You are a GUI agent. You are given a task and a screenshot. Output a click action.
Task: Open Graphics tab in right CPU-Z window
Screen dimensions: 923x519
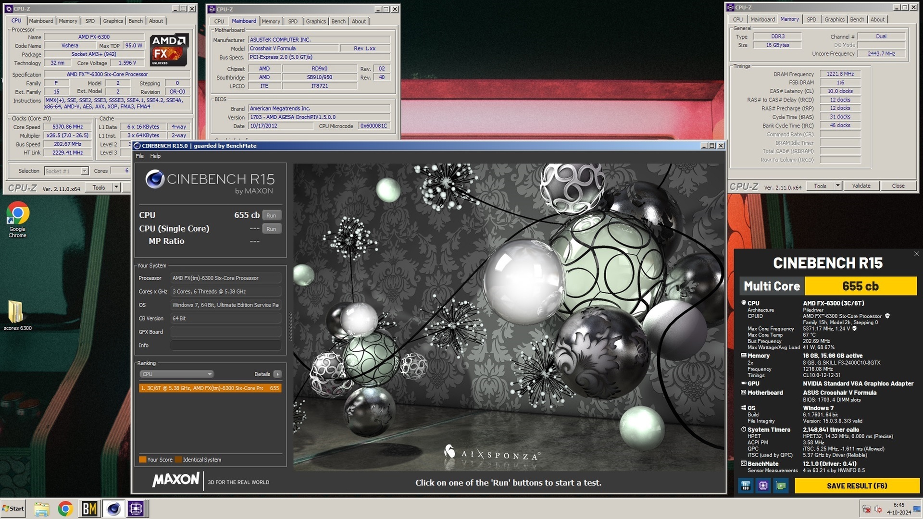tap(835, 19)
